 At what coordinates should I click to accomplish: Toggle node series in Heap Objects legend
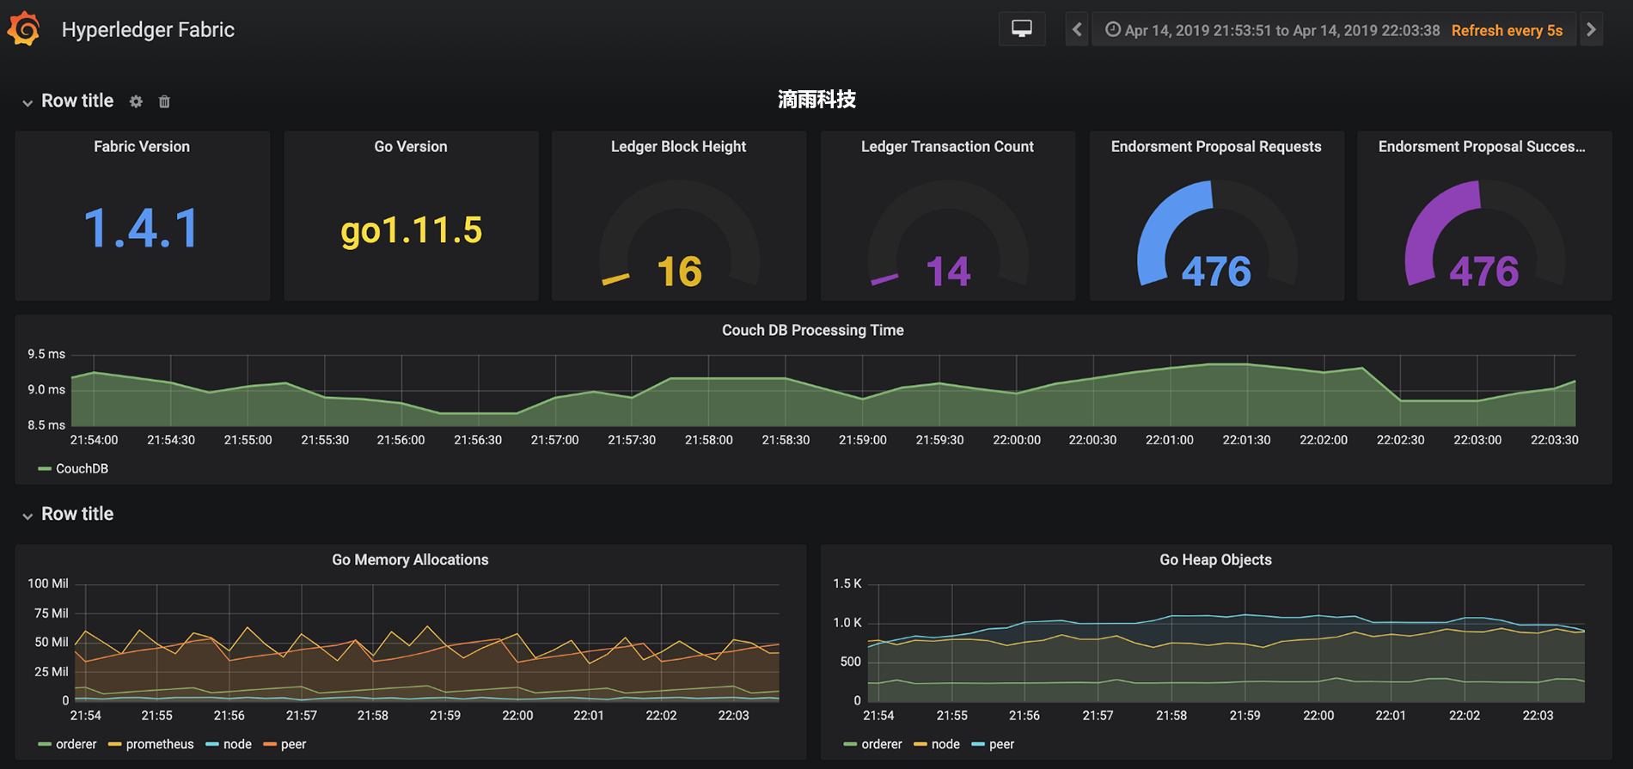click(945, 745)
